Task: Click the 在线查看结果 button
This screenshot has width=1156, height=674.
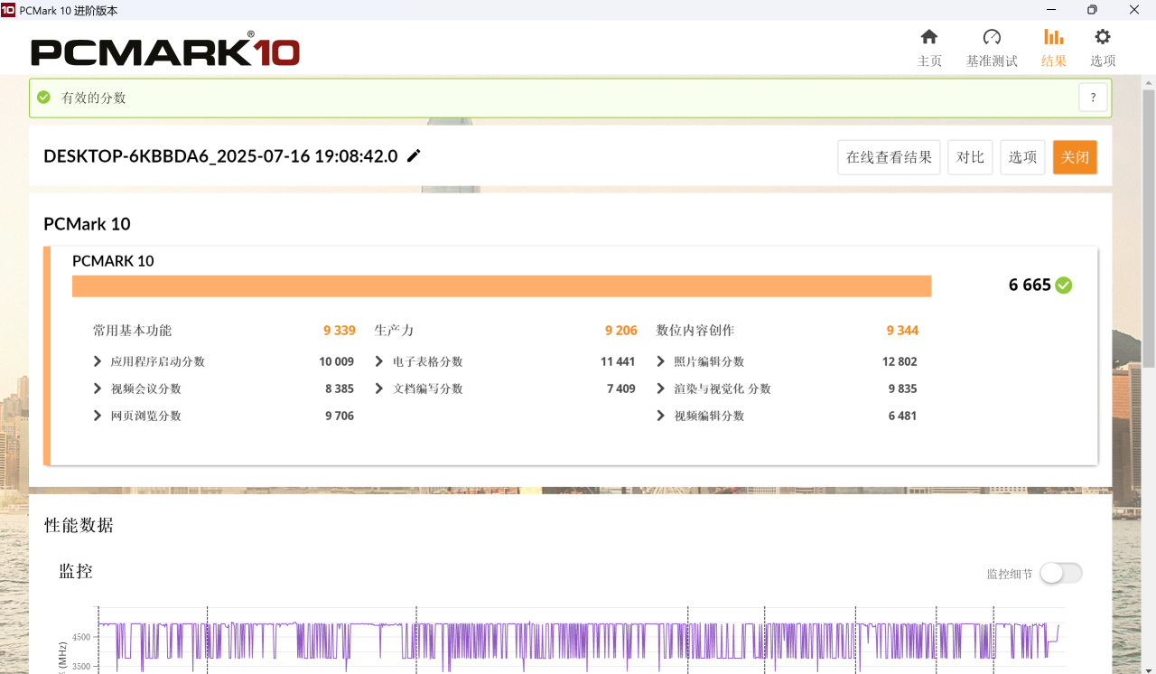Action: pyautogui.click(x=889, y=157)
